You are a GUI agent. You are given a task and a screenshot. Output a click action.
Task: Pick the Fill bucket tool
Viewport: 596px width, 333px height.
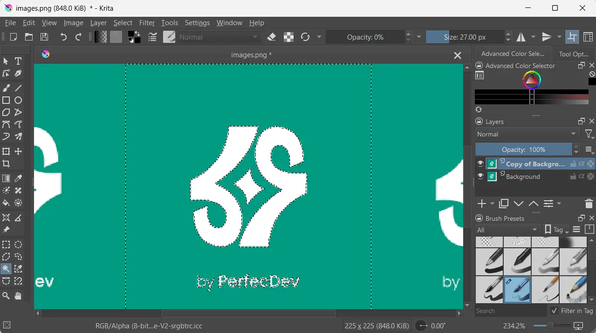[x=6, y=203]
